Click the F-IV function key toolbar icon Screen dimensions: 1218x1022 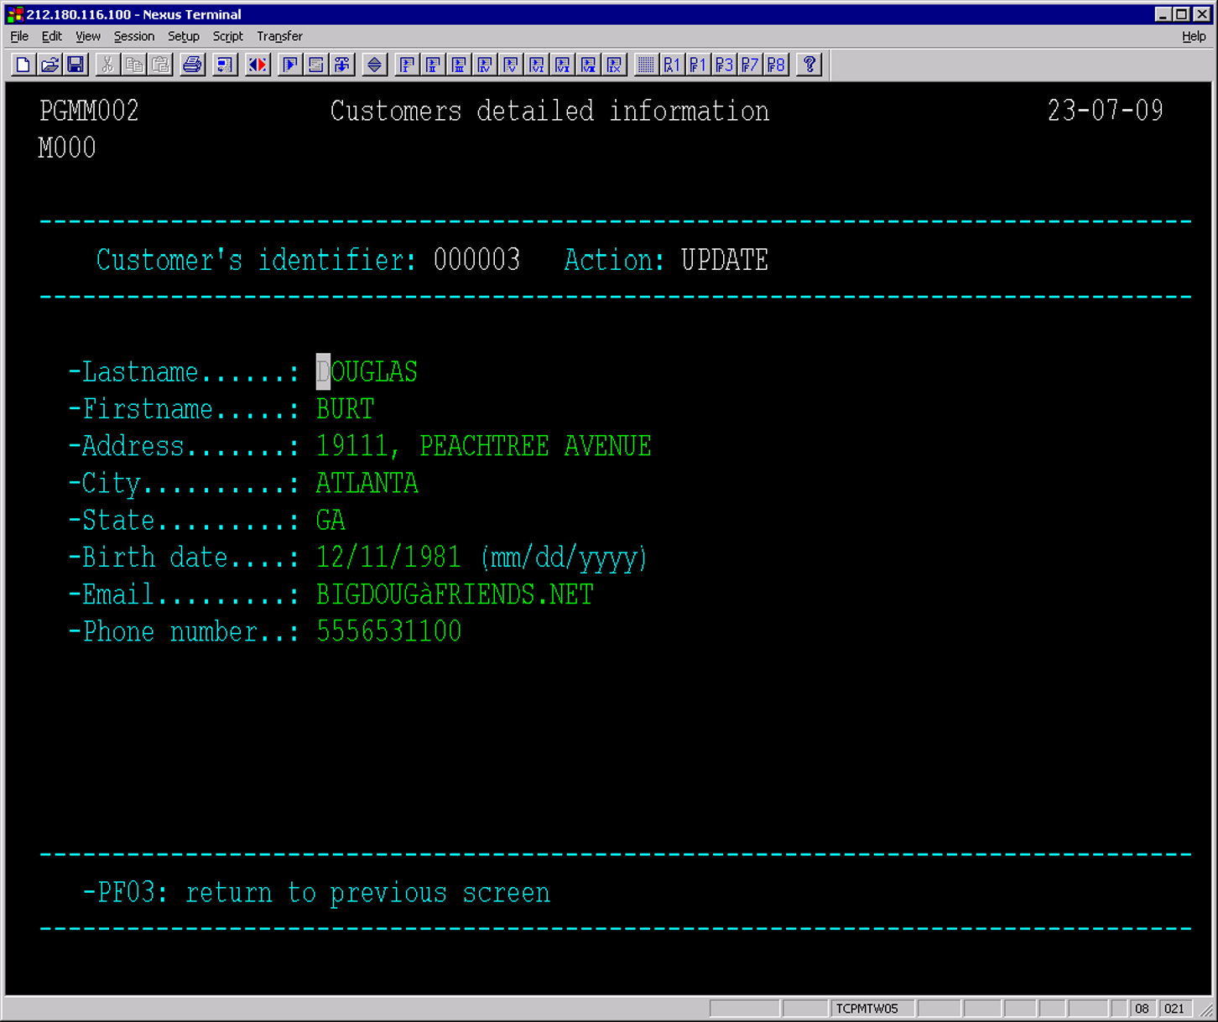[486, 65]
